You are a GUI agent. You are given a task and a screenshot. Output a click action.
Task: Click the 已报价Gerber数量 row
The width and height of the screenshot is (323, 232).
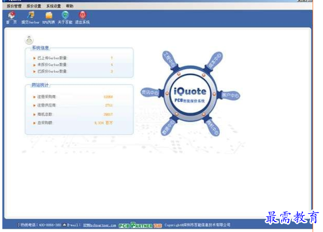(73, 71)
